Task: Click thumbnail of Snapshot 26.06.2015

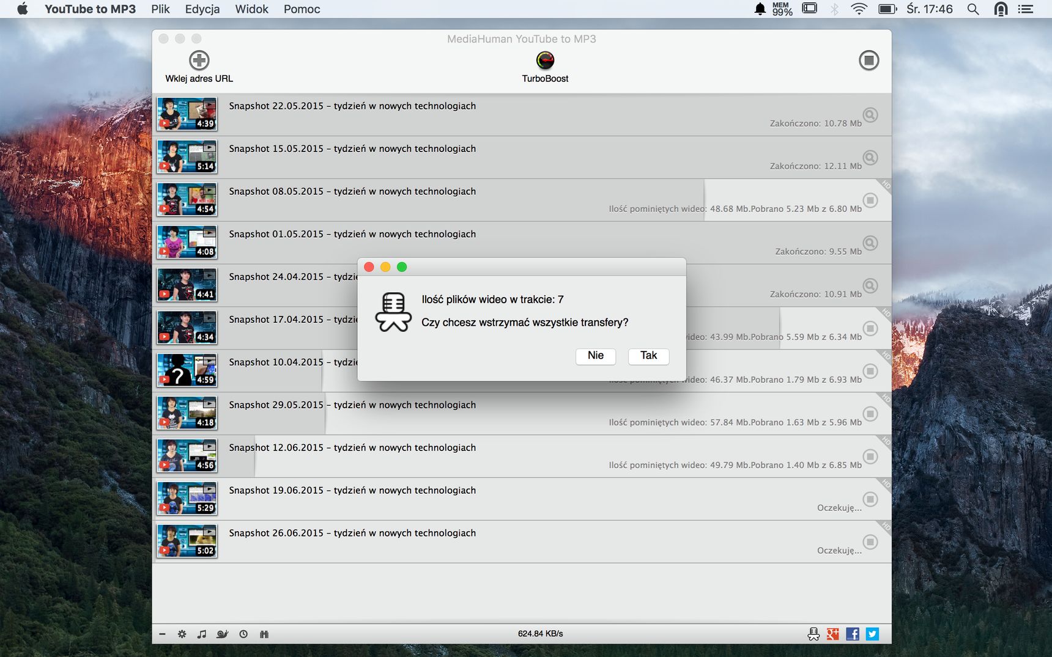Action: point(187,542)
